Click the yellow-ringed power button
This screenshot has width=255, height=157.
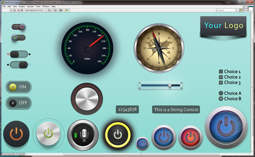click(118, 135)
